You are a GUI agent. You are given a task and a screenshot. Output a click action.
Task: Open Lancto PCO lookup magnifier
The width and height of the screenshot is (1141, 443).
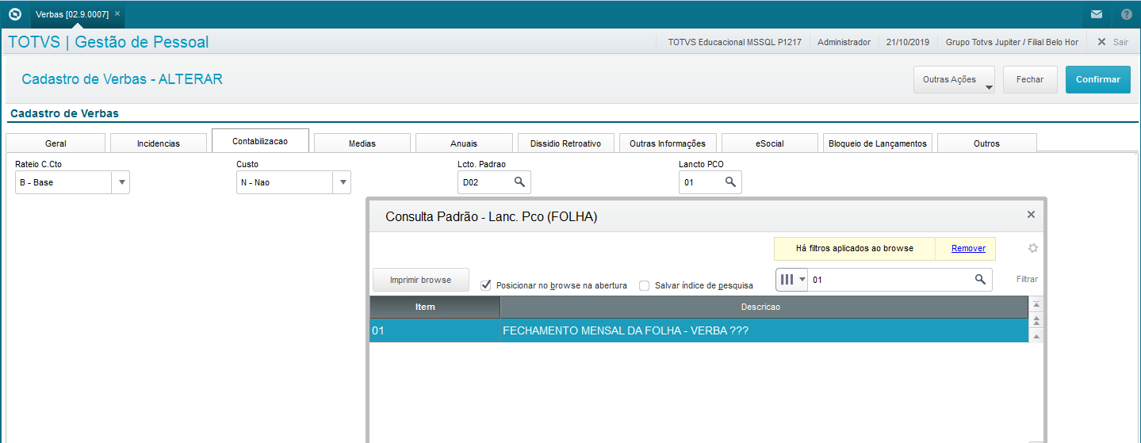[730, 182]
